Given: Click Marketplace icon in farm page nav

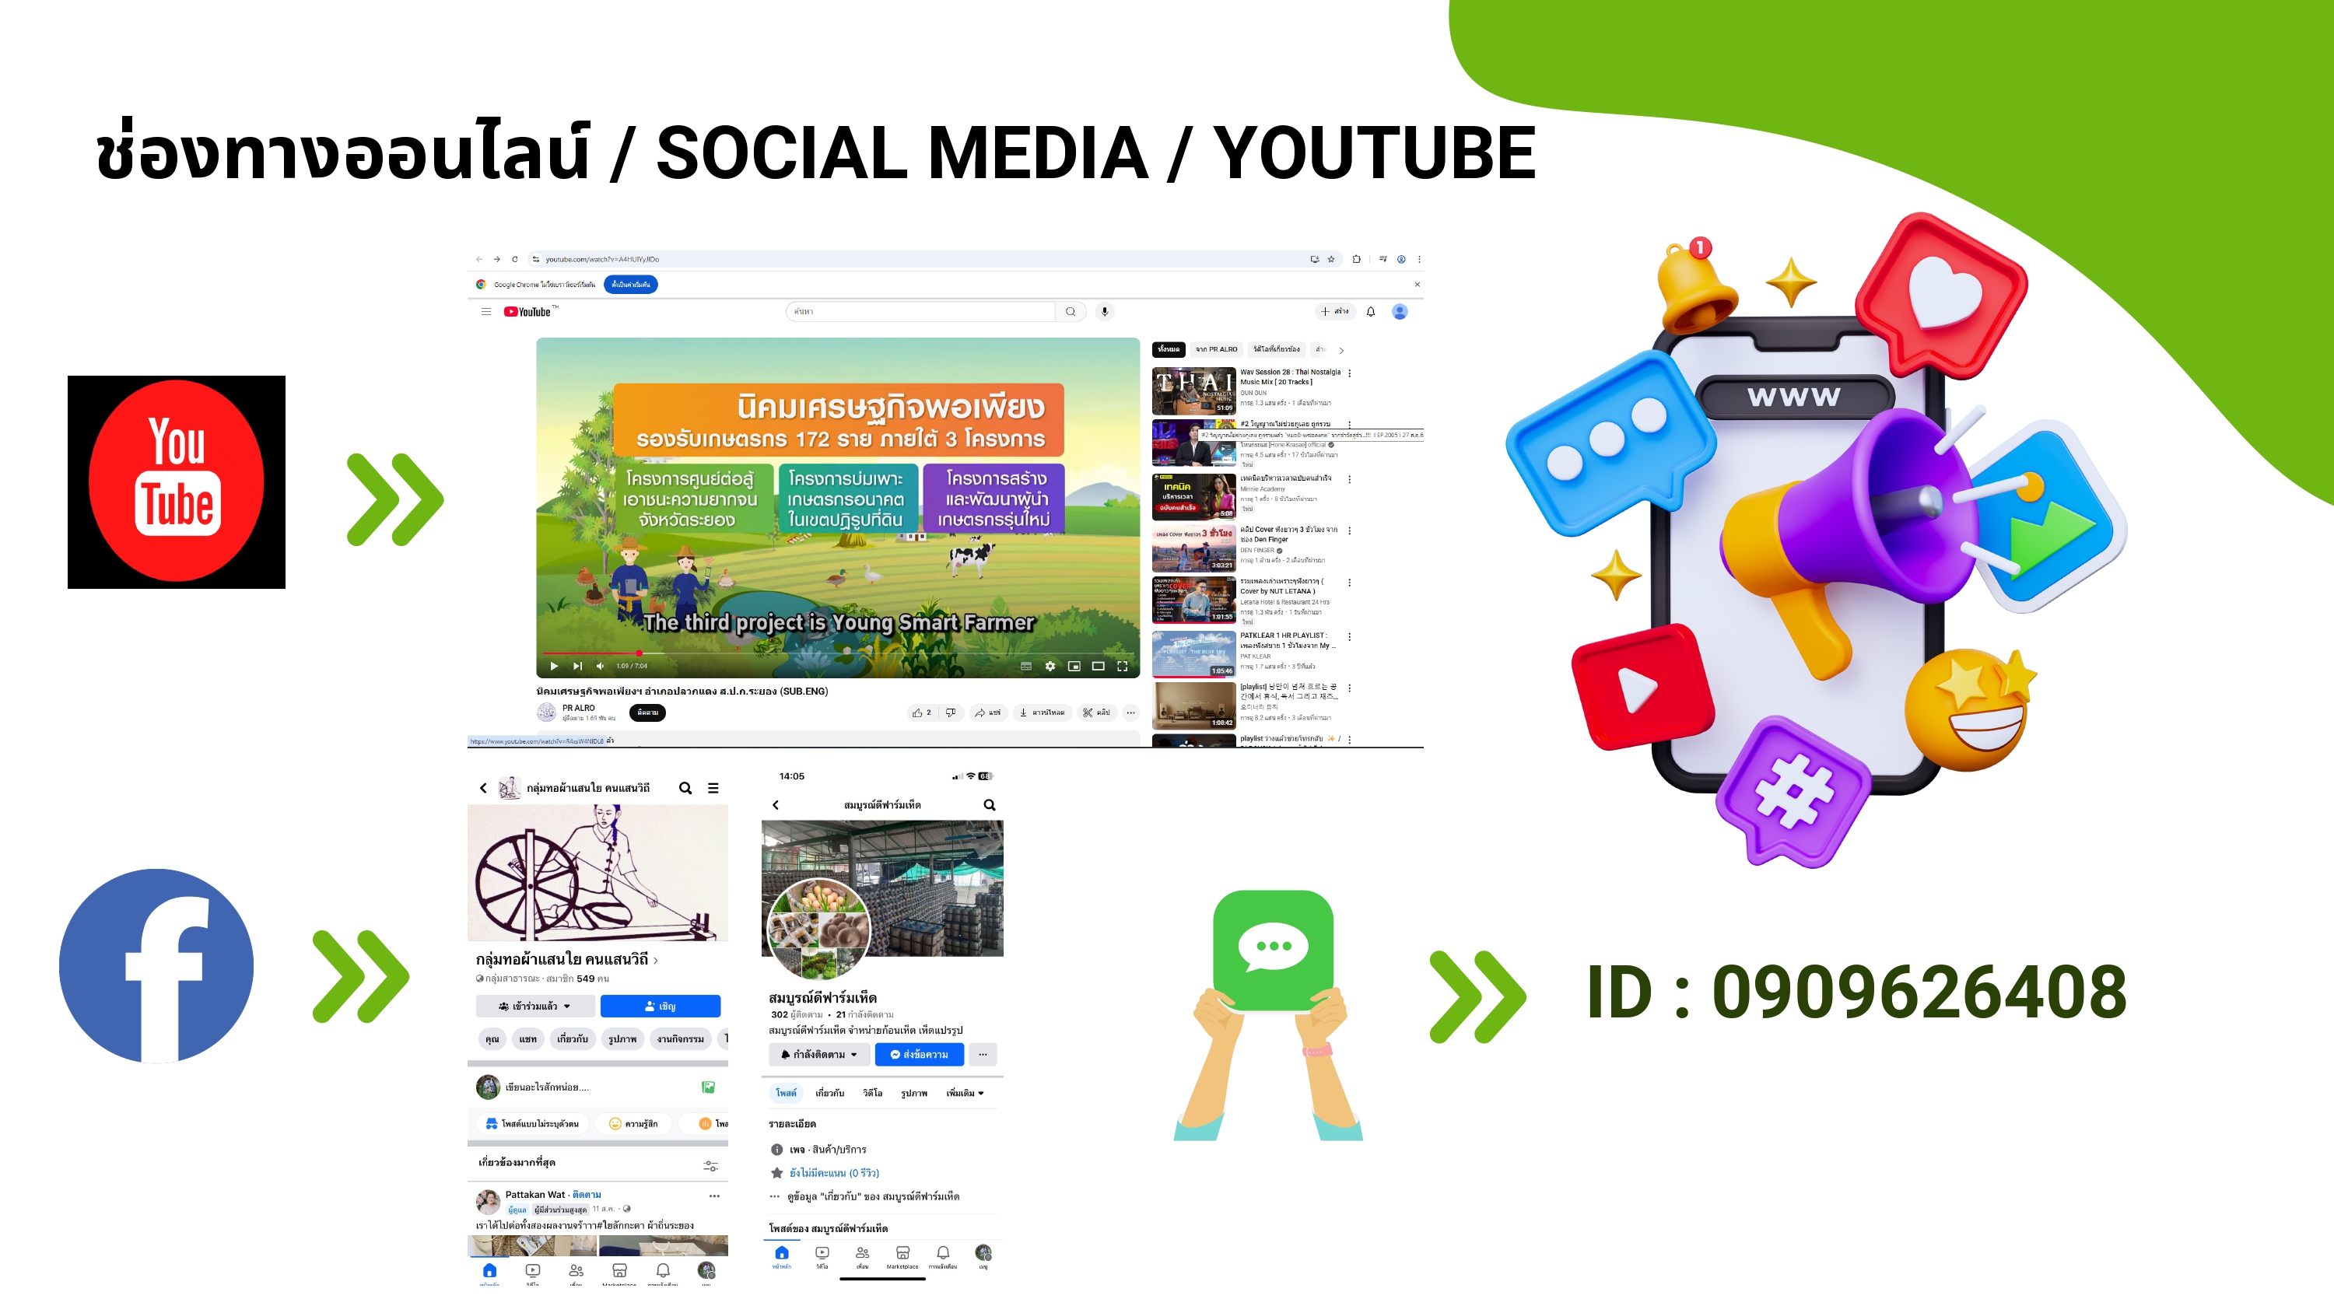Looking at the screenshot, I should pos(902,1254).
